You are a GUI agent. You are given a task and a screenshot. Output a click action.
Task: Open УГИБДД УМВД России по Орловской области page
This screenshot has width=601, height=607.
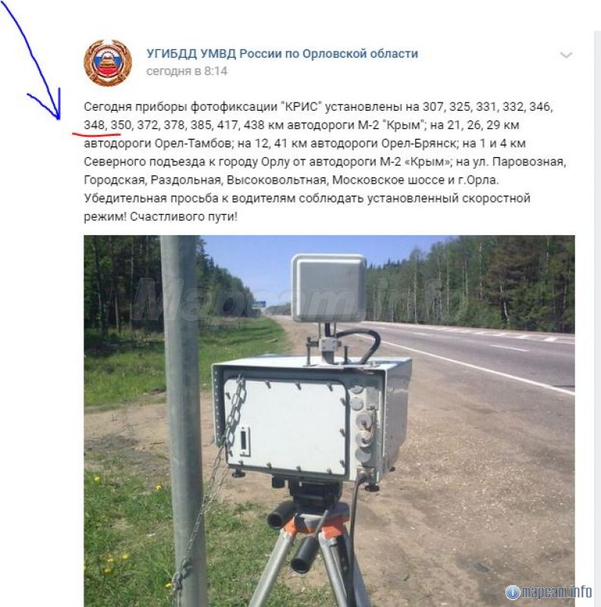pyautogui.click(x=282, y=53)
